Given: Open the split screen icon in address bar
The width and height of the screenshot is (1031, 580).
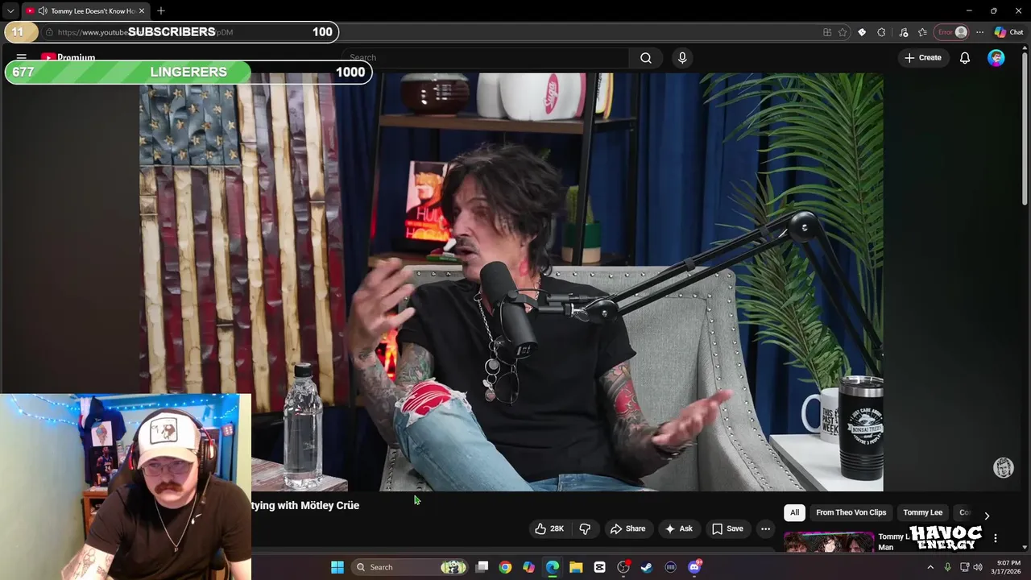Looking at the screenshot, I should (827, 32).
